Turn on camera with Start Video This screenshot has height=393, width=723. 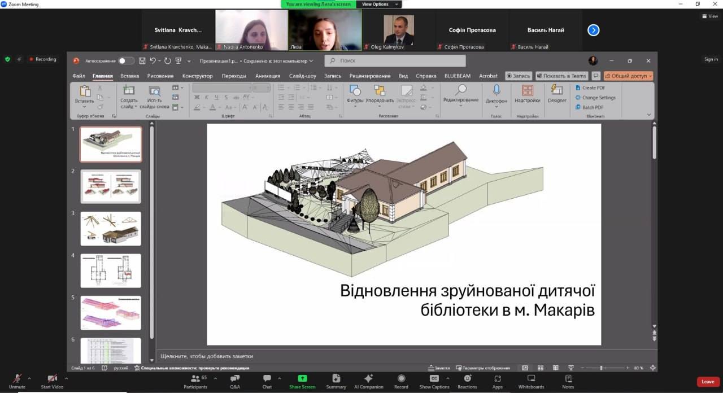tap(52, 381)
